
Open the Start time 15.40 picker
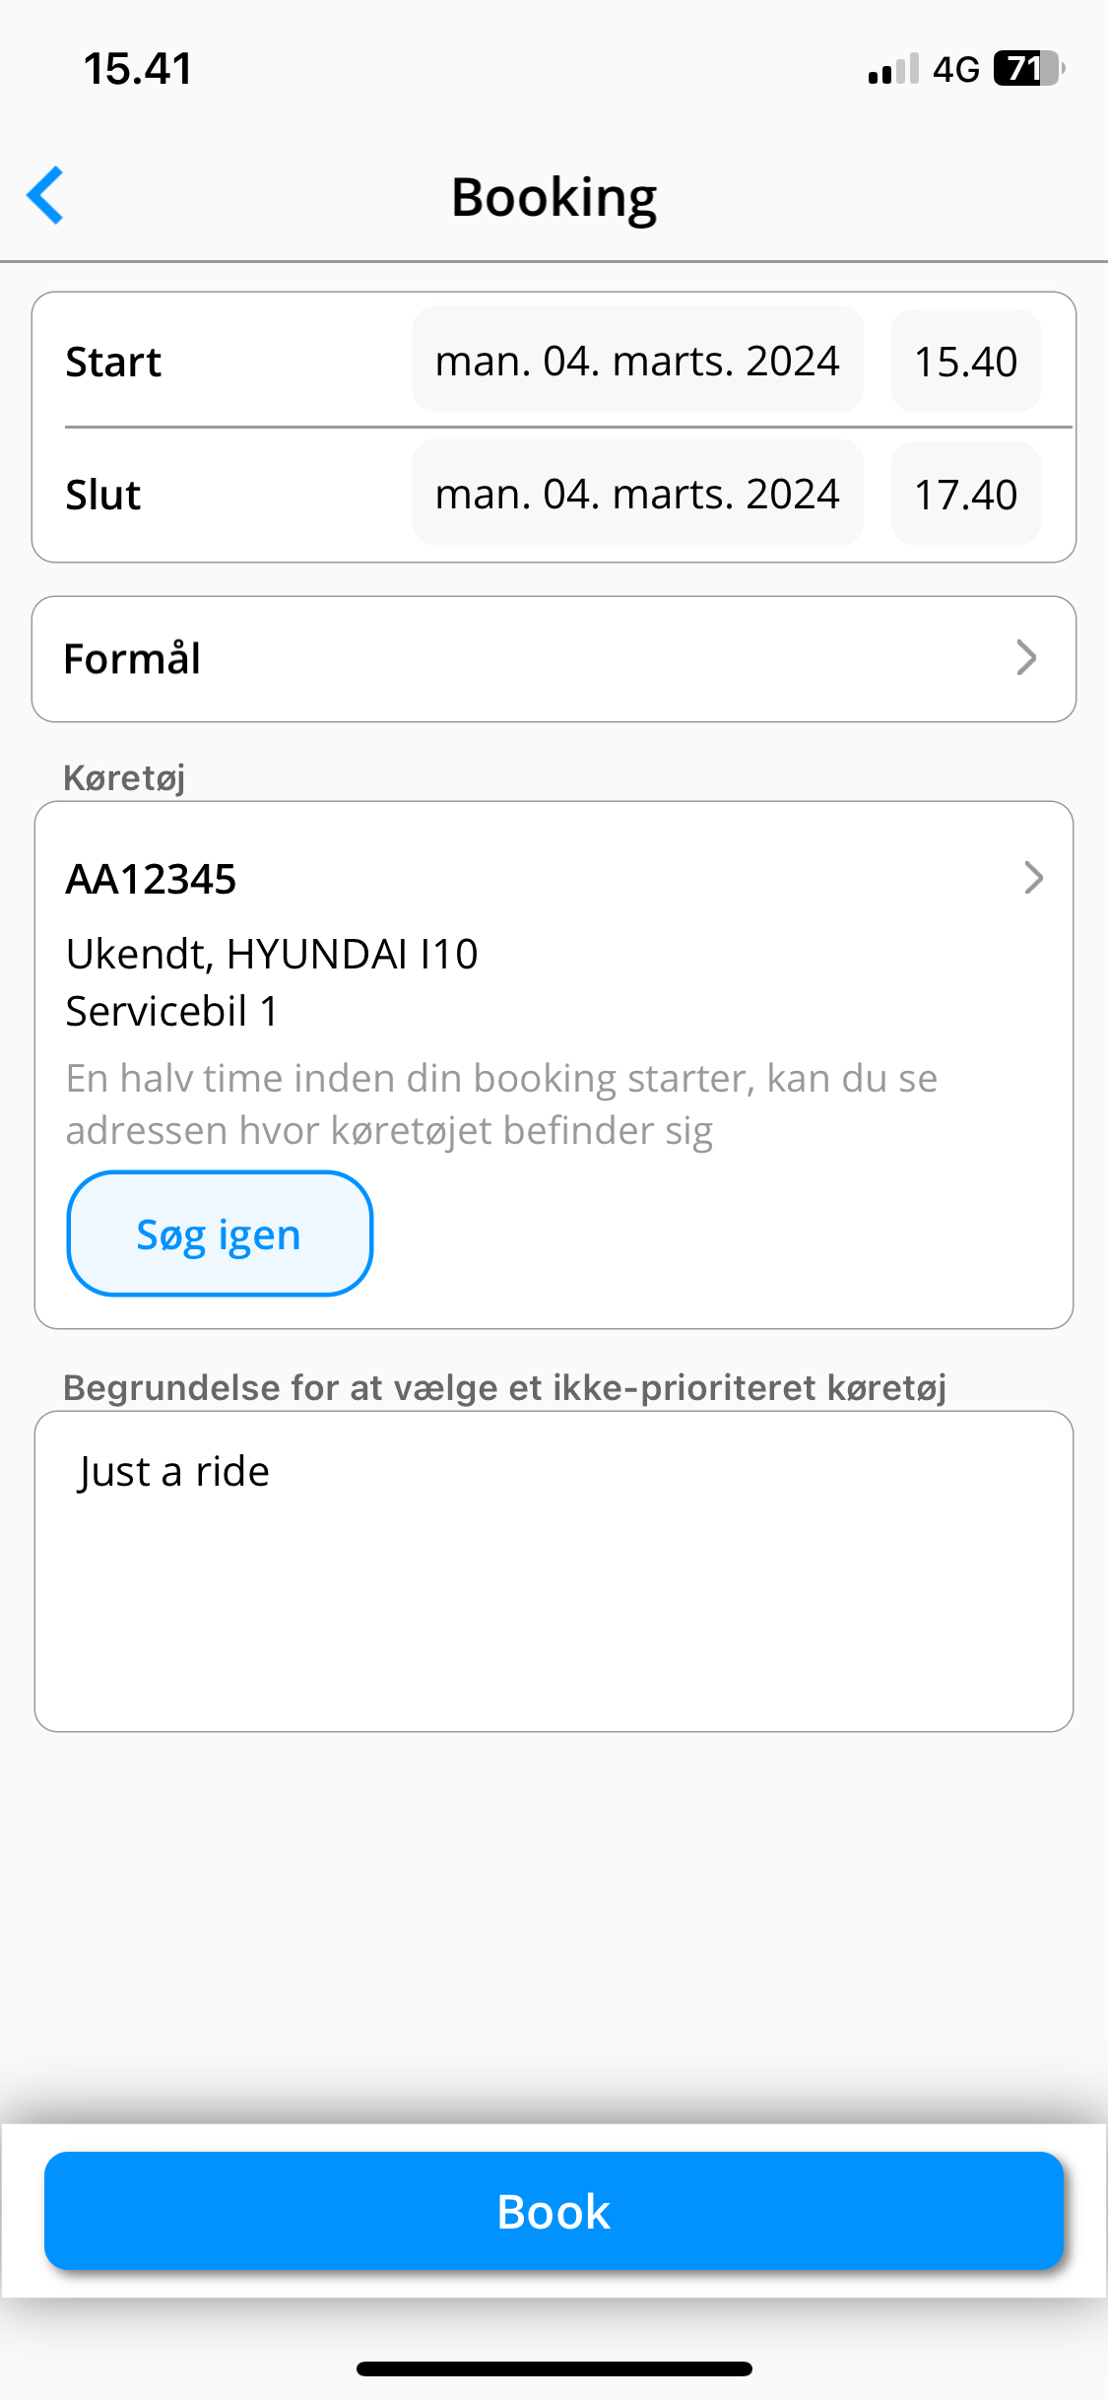965,361
